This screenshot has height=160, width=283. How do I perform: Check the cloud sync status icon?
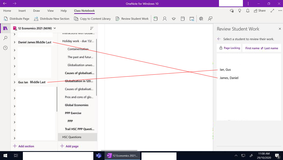click(232, 11)
